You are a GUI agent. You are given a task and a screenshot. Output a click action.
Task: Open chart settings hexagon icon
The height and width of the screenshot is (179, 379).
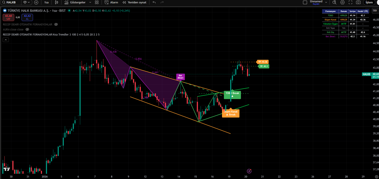[342, 2]
